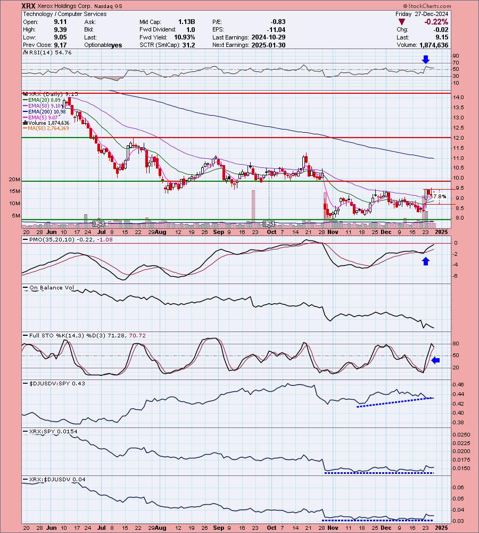The image size is (479, 533).
Task: Click the SCTR (SmlCap) value 31.2
Action: click(x=189, y=45)
